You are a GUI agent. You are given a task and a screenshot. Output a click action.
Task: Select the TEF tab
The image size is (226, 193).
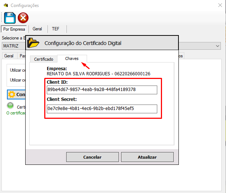click(56, 29)
